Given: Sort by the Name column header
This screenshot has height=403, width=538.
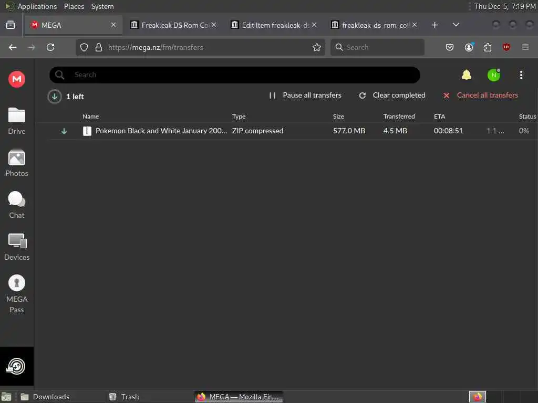Looking at the screenshot, I should click(90, 116).
